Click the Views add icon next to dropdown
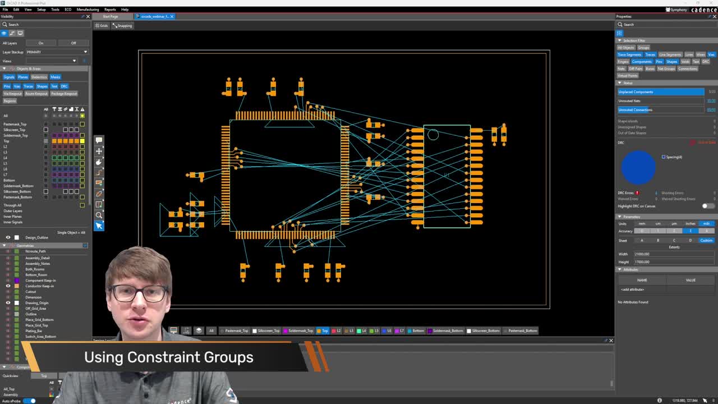Viewport: 718px width, 404px height. click(x=84, y=61)
